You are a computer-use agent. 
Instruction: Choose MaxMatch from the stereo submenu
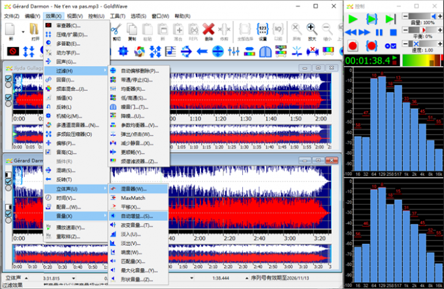pos(138,197)
